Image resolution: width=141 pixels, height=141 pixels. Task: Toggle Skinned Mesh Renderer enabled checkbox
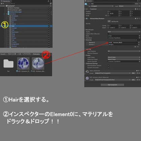point(89,19)
